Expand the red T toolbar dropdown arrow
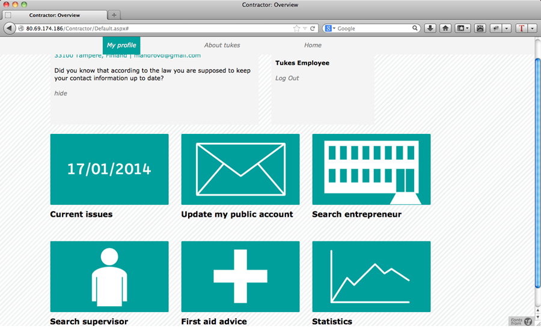The height and width of the screenshot is (329, 541). click(x=532, y=28)
